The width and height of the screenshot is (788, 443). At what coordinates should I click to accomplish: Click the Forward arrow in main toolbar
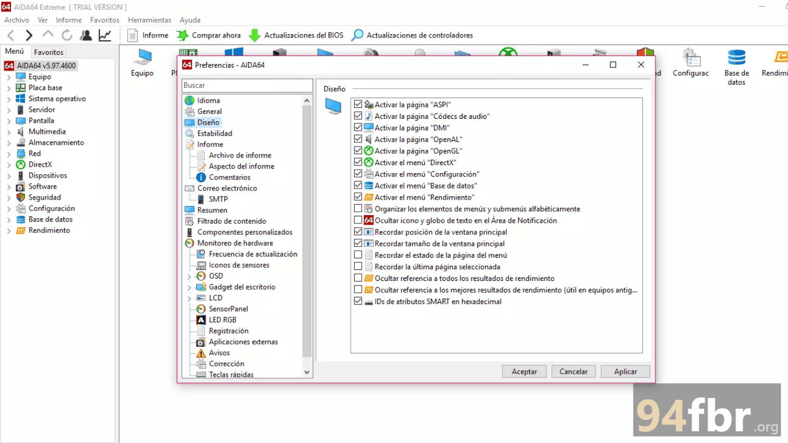click(29, 35)
